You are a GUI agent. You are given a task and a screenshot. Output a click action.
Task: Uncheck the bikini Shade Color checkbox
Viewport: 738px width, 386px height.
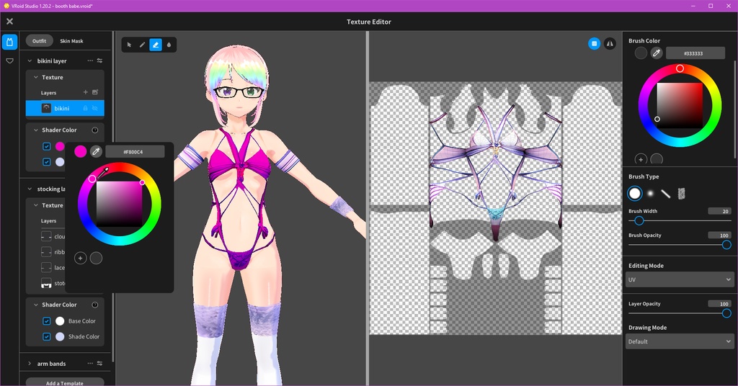[47, 162]
